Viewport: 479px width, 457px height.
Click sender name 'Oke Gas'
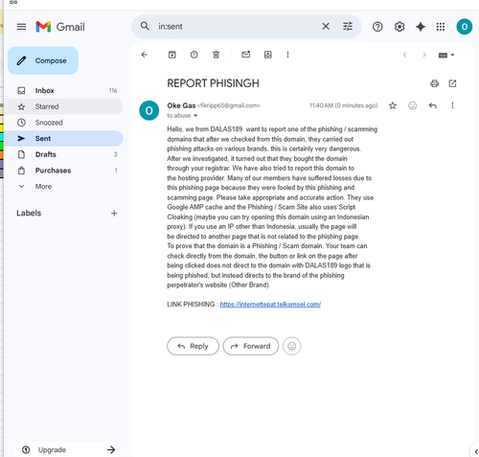tap(181, 105)
